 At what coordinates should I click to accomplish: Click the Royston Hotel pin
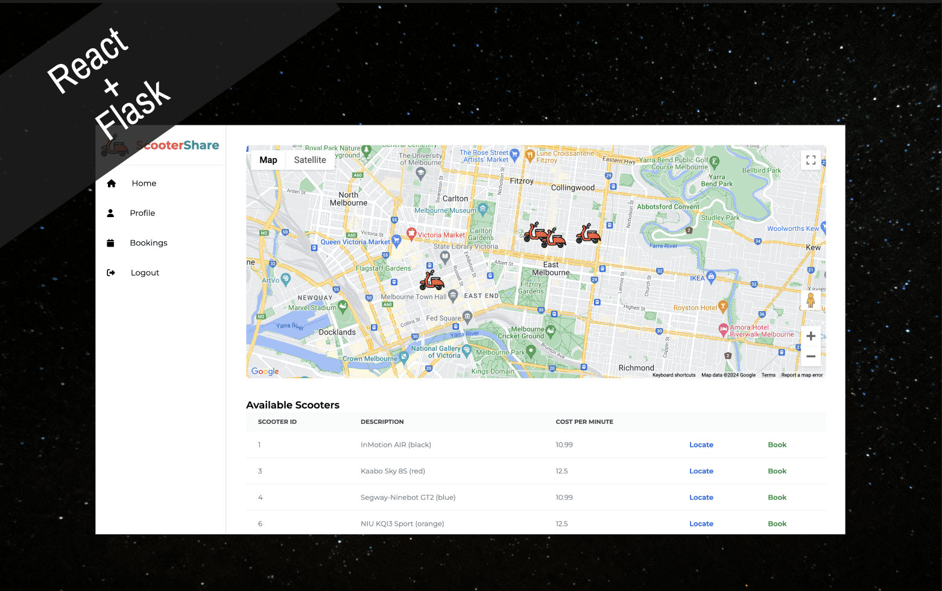point(723,306)
